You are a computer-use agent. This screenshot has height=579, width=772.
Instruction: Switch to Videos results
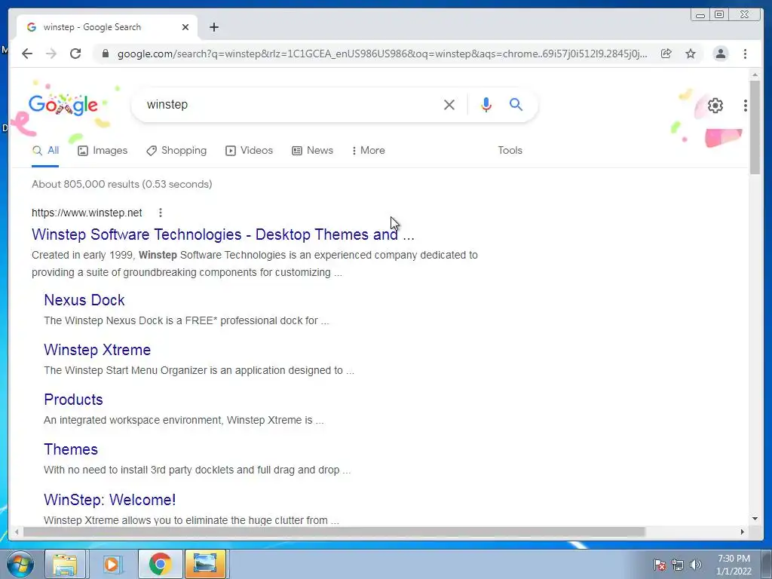249,151
